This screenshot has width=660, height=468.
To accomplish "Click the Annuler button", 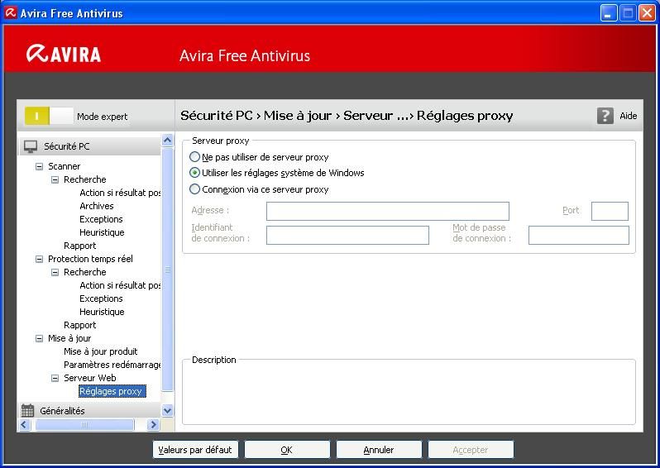I will (379, 450).
